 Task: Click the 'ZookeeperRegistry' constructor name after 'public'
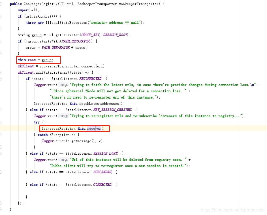(x=40, y=4)
